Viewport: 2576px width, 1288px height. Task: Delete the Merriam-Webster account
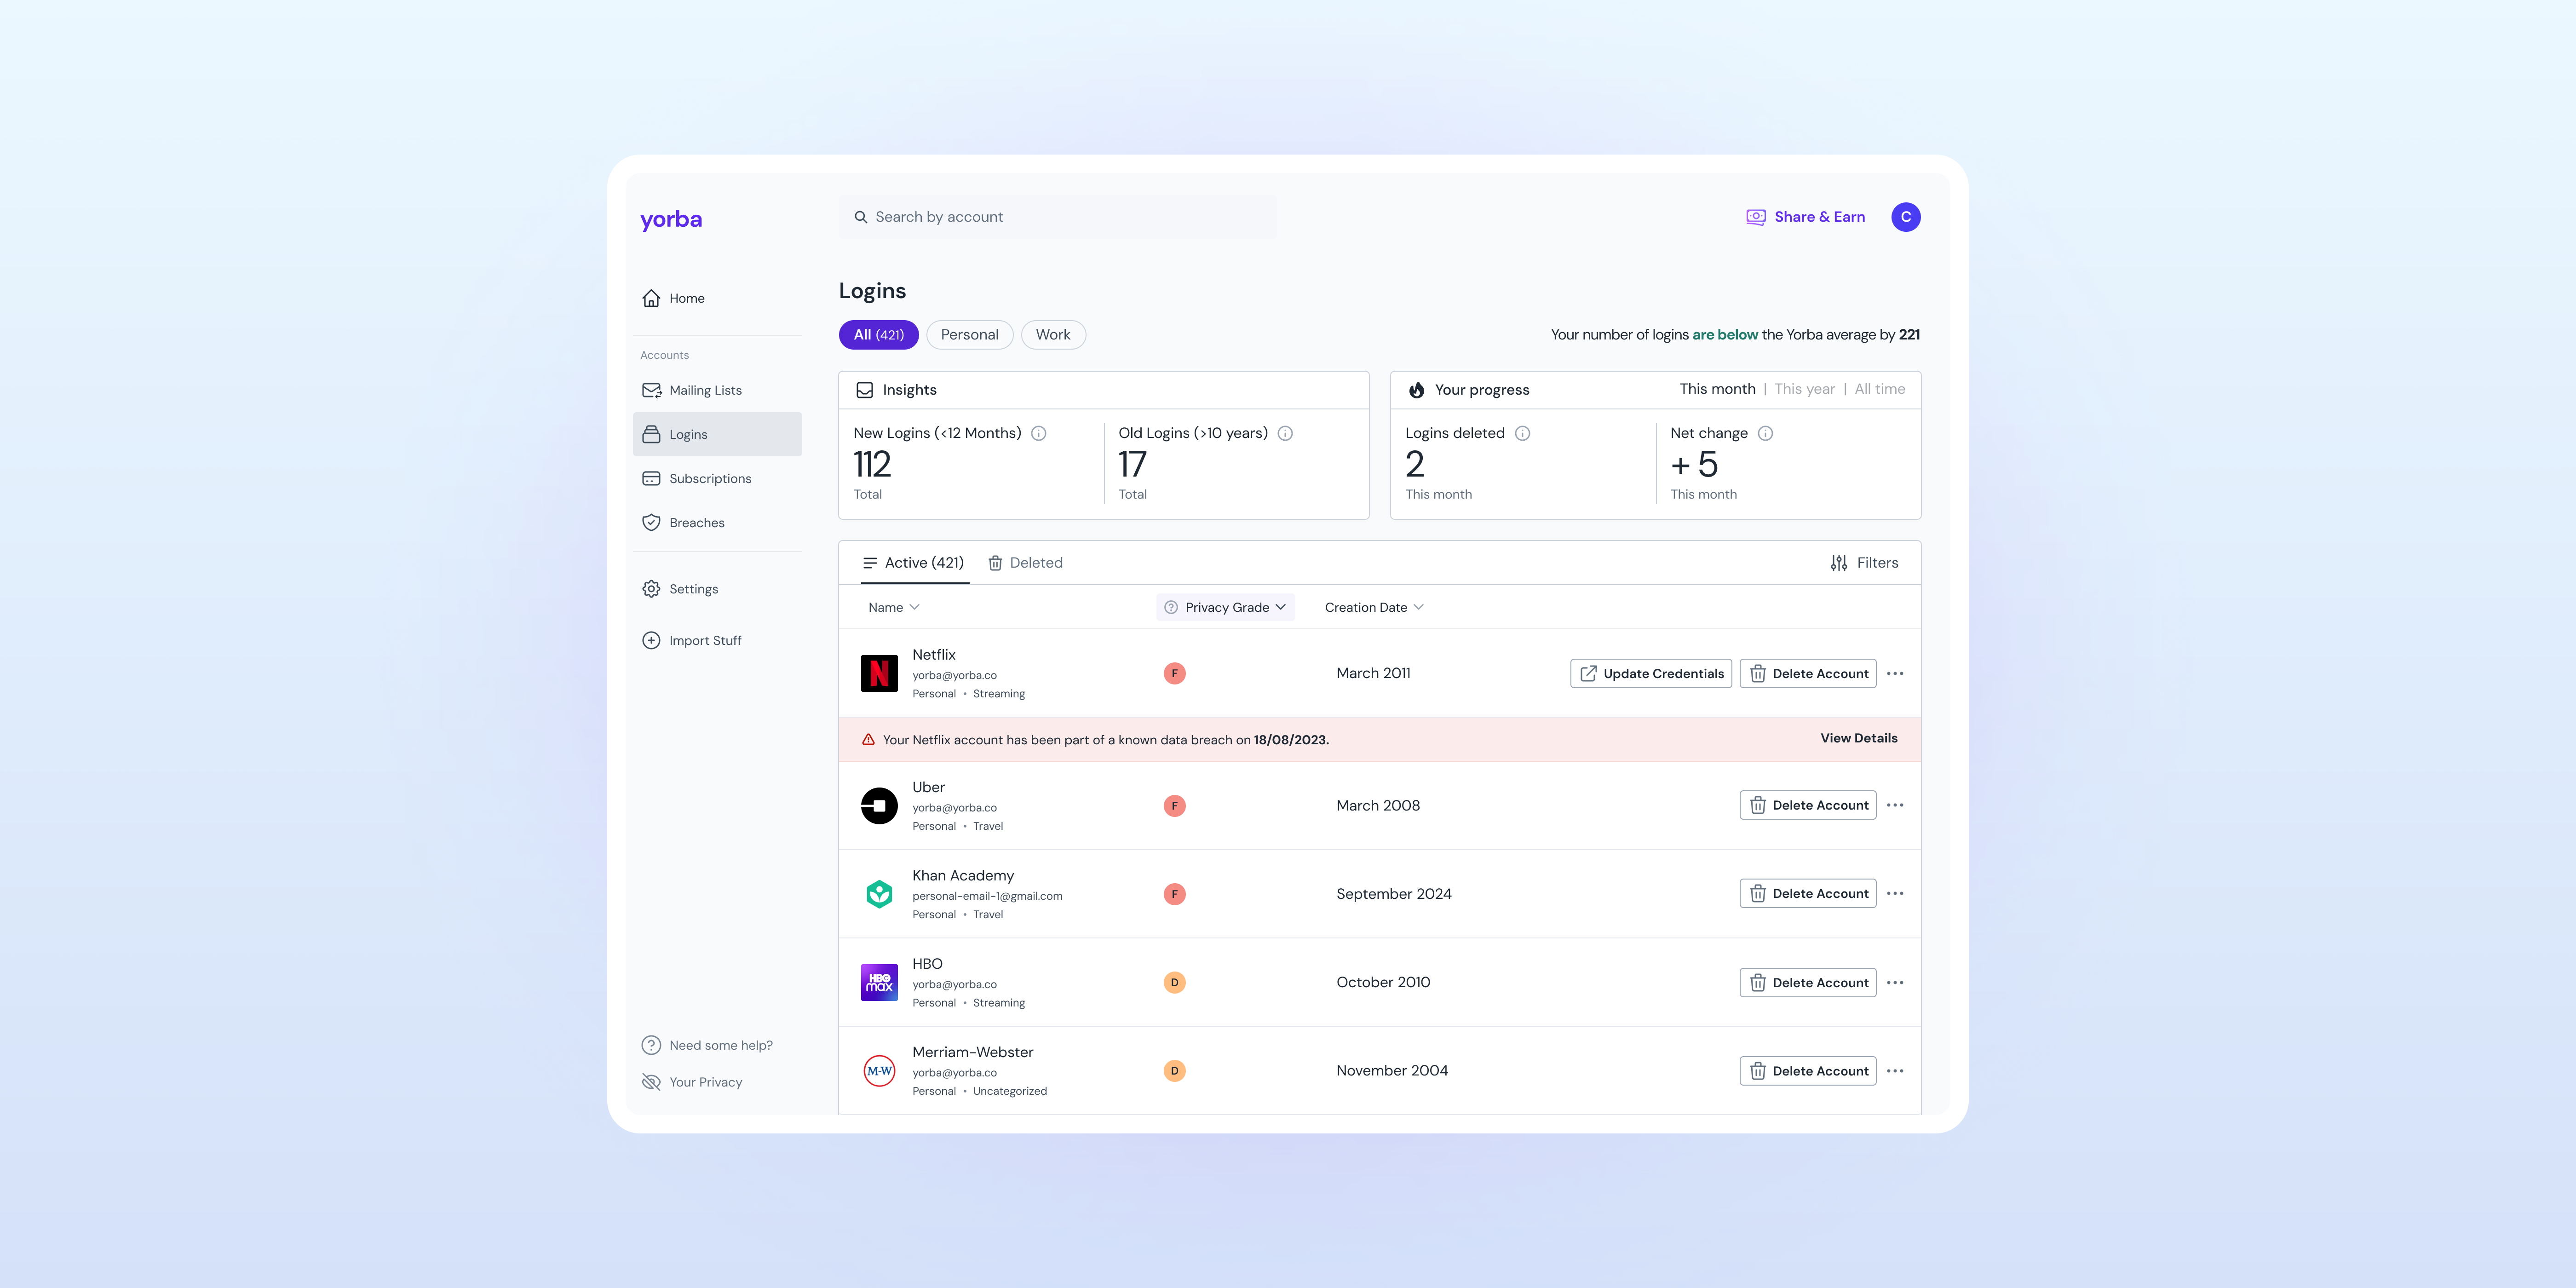1807,1071
